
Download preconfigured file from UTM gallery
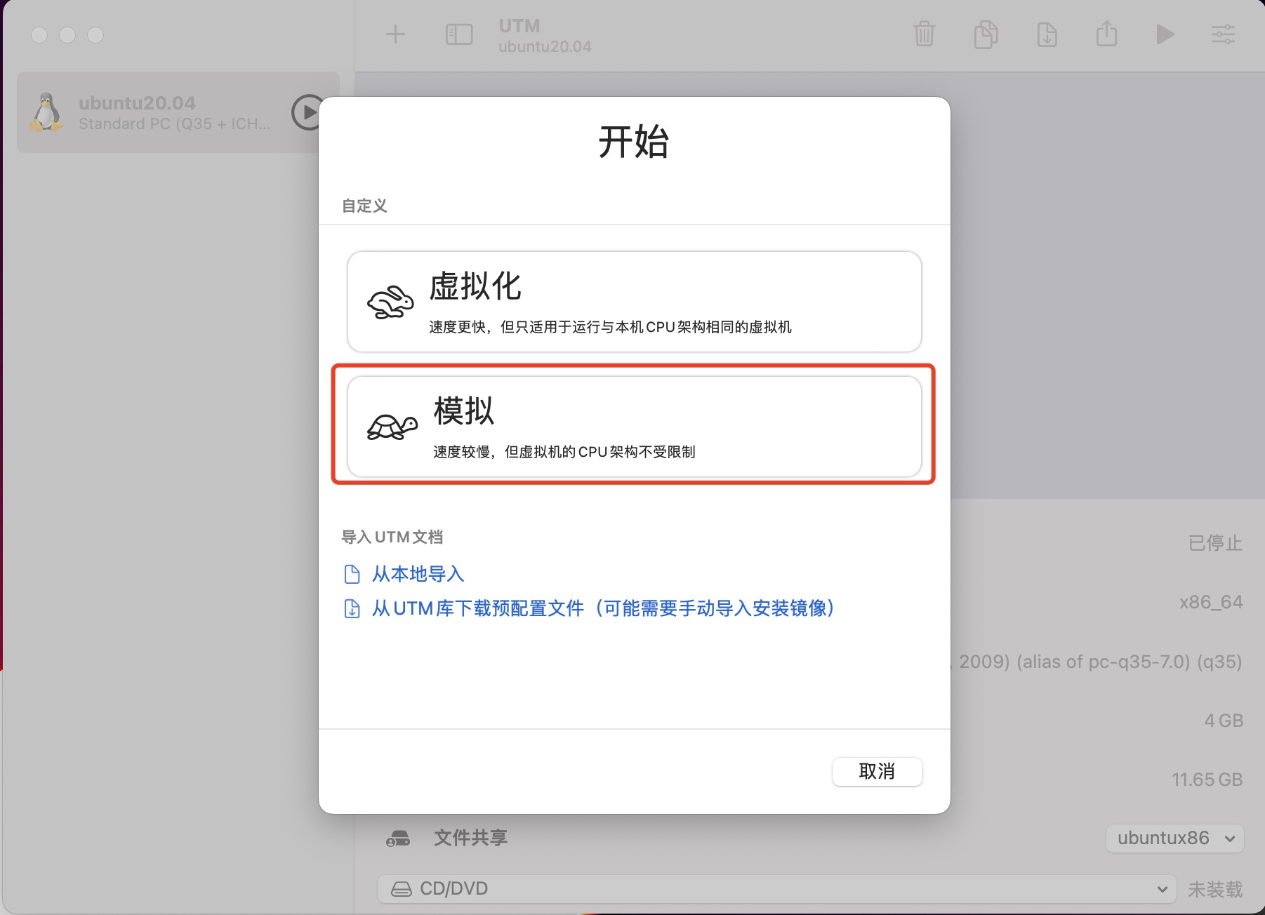[x=604, y=608]
